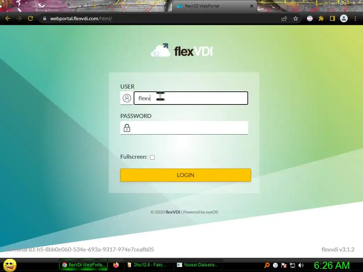
Task: Click the 'flexvdi v3.1.2' version text
Action: pos(338,249)
